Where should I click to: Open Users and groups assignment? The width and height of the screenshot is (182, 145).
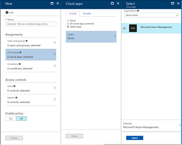point(31,43)
